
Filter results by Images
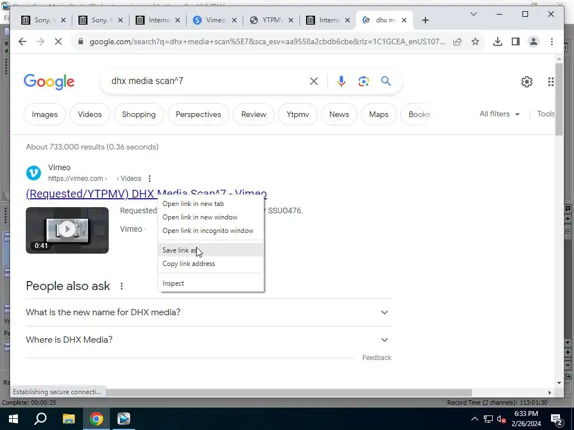[x=45, y=114]
